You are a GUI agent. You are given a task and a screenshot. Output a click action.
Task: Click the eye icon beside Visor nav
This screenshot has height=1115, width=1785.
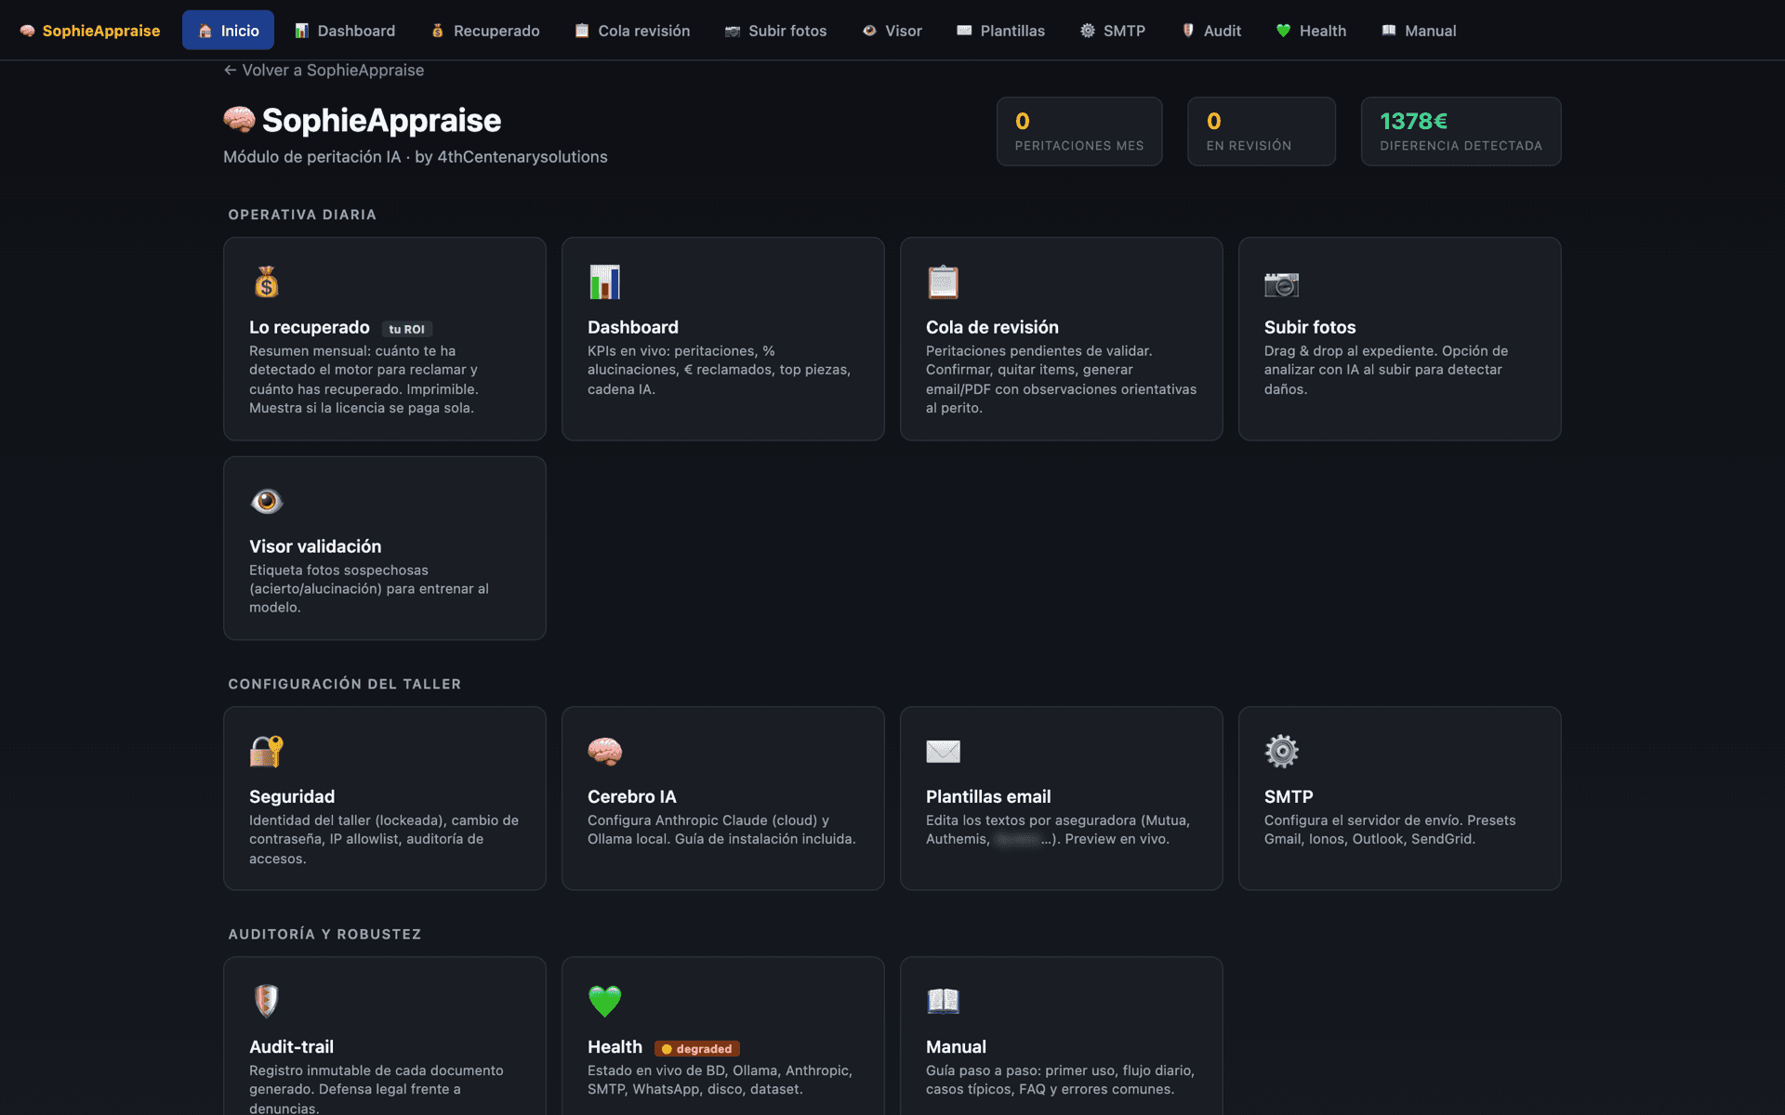869,31
